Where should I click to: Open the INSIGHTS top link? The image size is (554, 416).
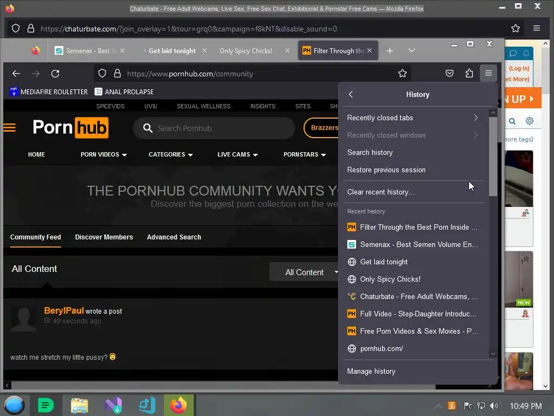(262, 106)
